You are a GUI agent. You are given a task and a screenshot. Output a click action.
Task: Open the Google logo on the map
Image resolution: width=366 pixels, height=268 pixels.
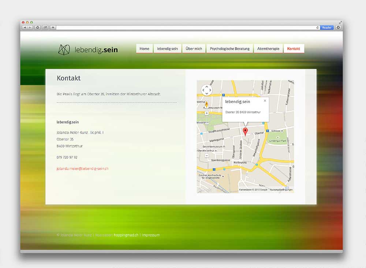(205, 190)
